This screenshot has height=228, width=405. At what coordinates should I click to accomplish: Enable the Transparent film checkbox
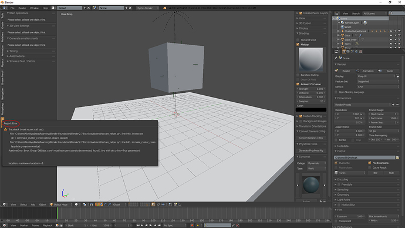pyautogui.click(x=336, y=221)
